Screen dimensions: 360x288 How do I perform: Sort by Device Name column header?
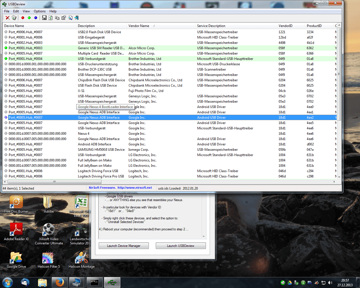pos(39,26)
